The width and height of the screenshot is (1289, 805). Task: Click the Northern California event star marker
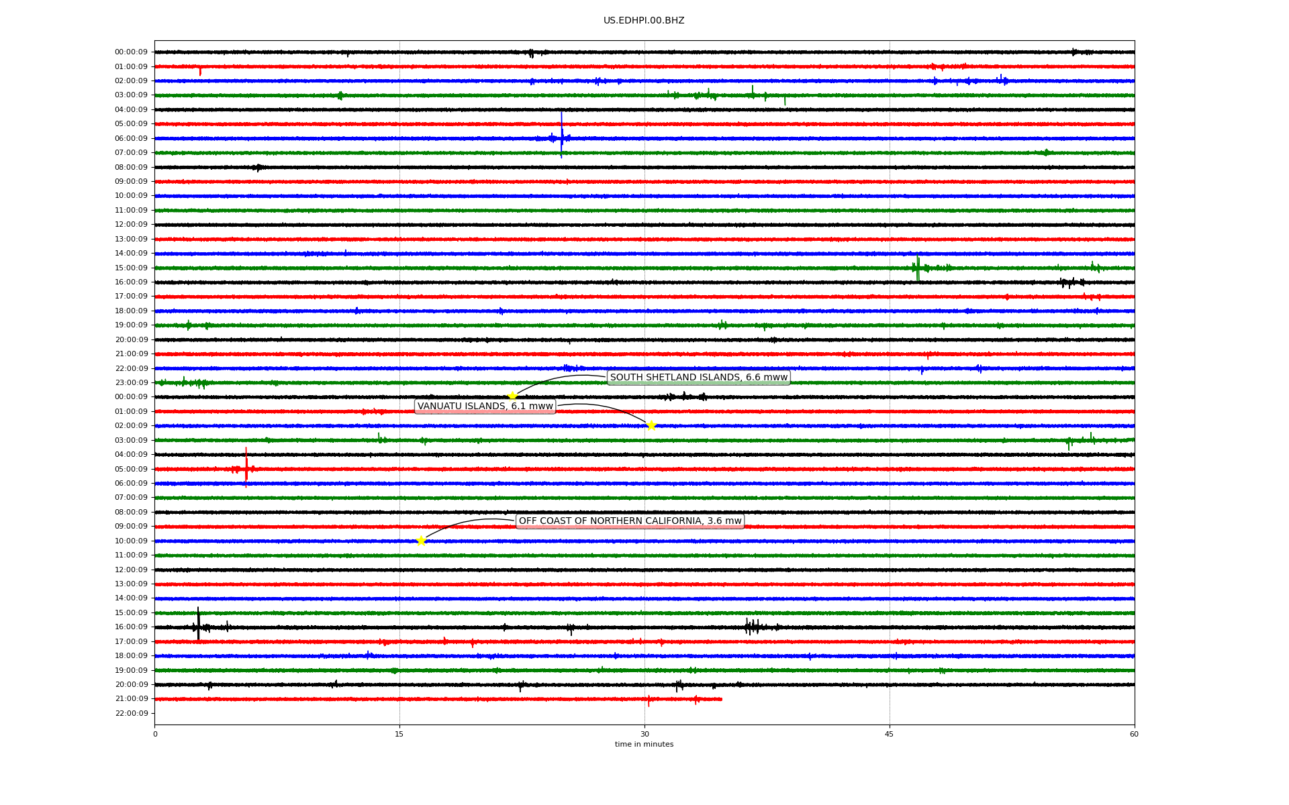click(x=421, y=541)
